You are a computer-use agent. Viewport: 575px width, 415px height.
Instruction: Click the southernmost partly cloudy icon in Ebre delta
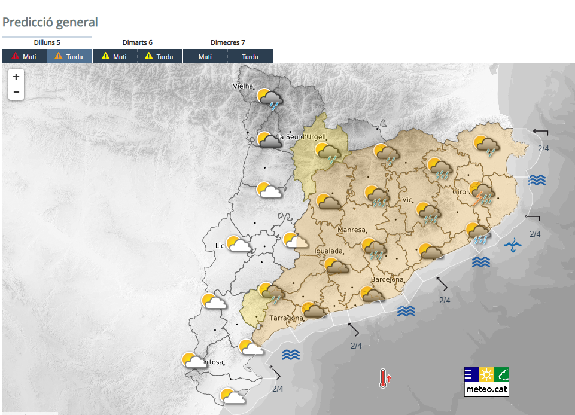click(233, 396)
